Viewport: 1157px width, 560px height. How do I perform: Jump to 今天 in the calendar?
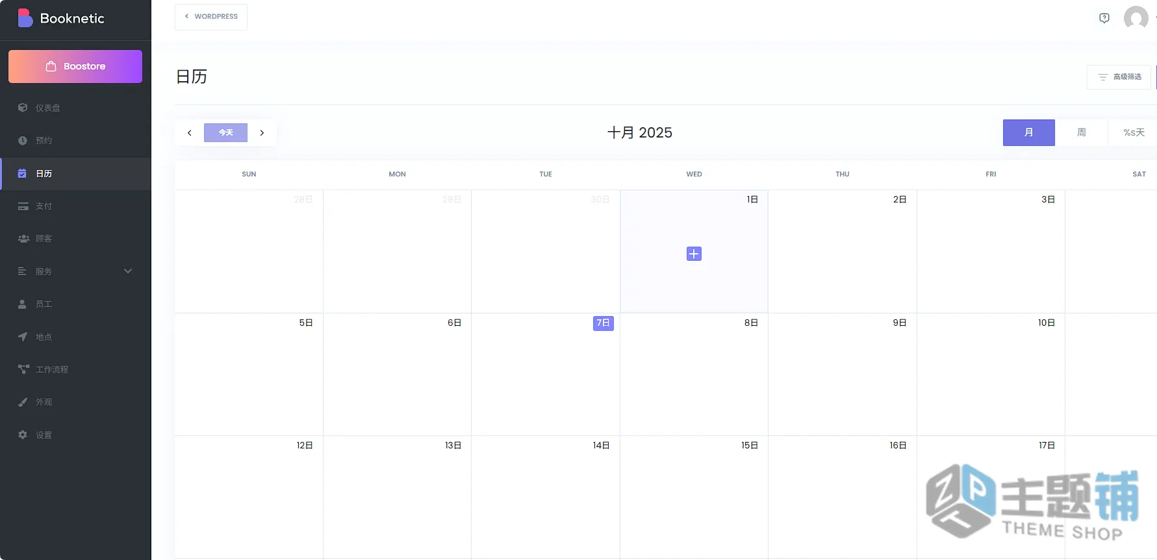pyautogui.click(x=225, y=132)
